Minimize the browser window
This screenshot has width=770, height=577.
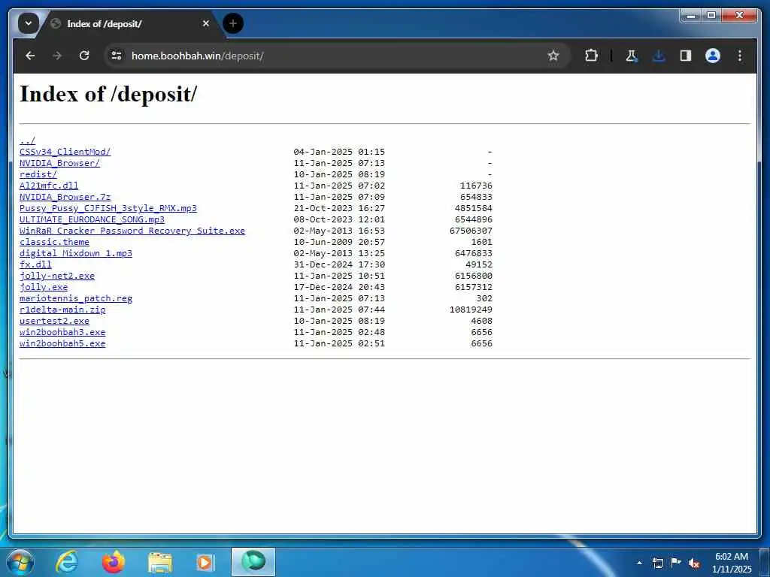click(x=690, y=16)
